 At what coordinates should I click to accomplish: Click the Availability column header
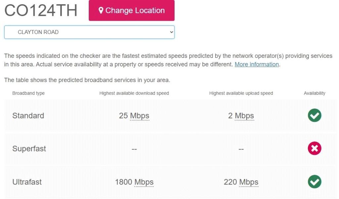pyautogui.click(x=315, y=93)
